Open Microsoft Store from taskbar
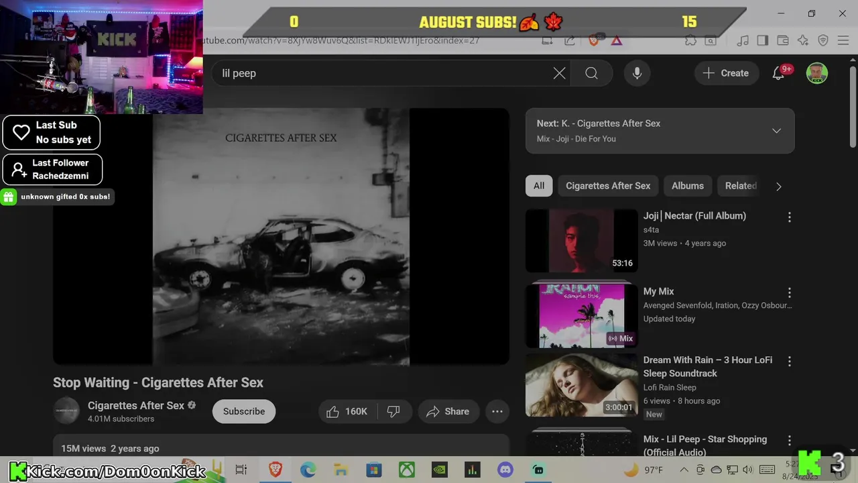Screen dimensions: 858x483 [x=373, y=470]
